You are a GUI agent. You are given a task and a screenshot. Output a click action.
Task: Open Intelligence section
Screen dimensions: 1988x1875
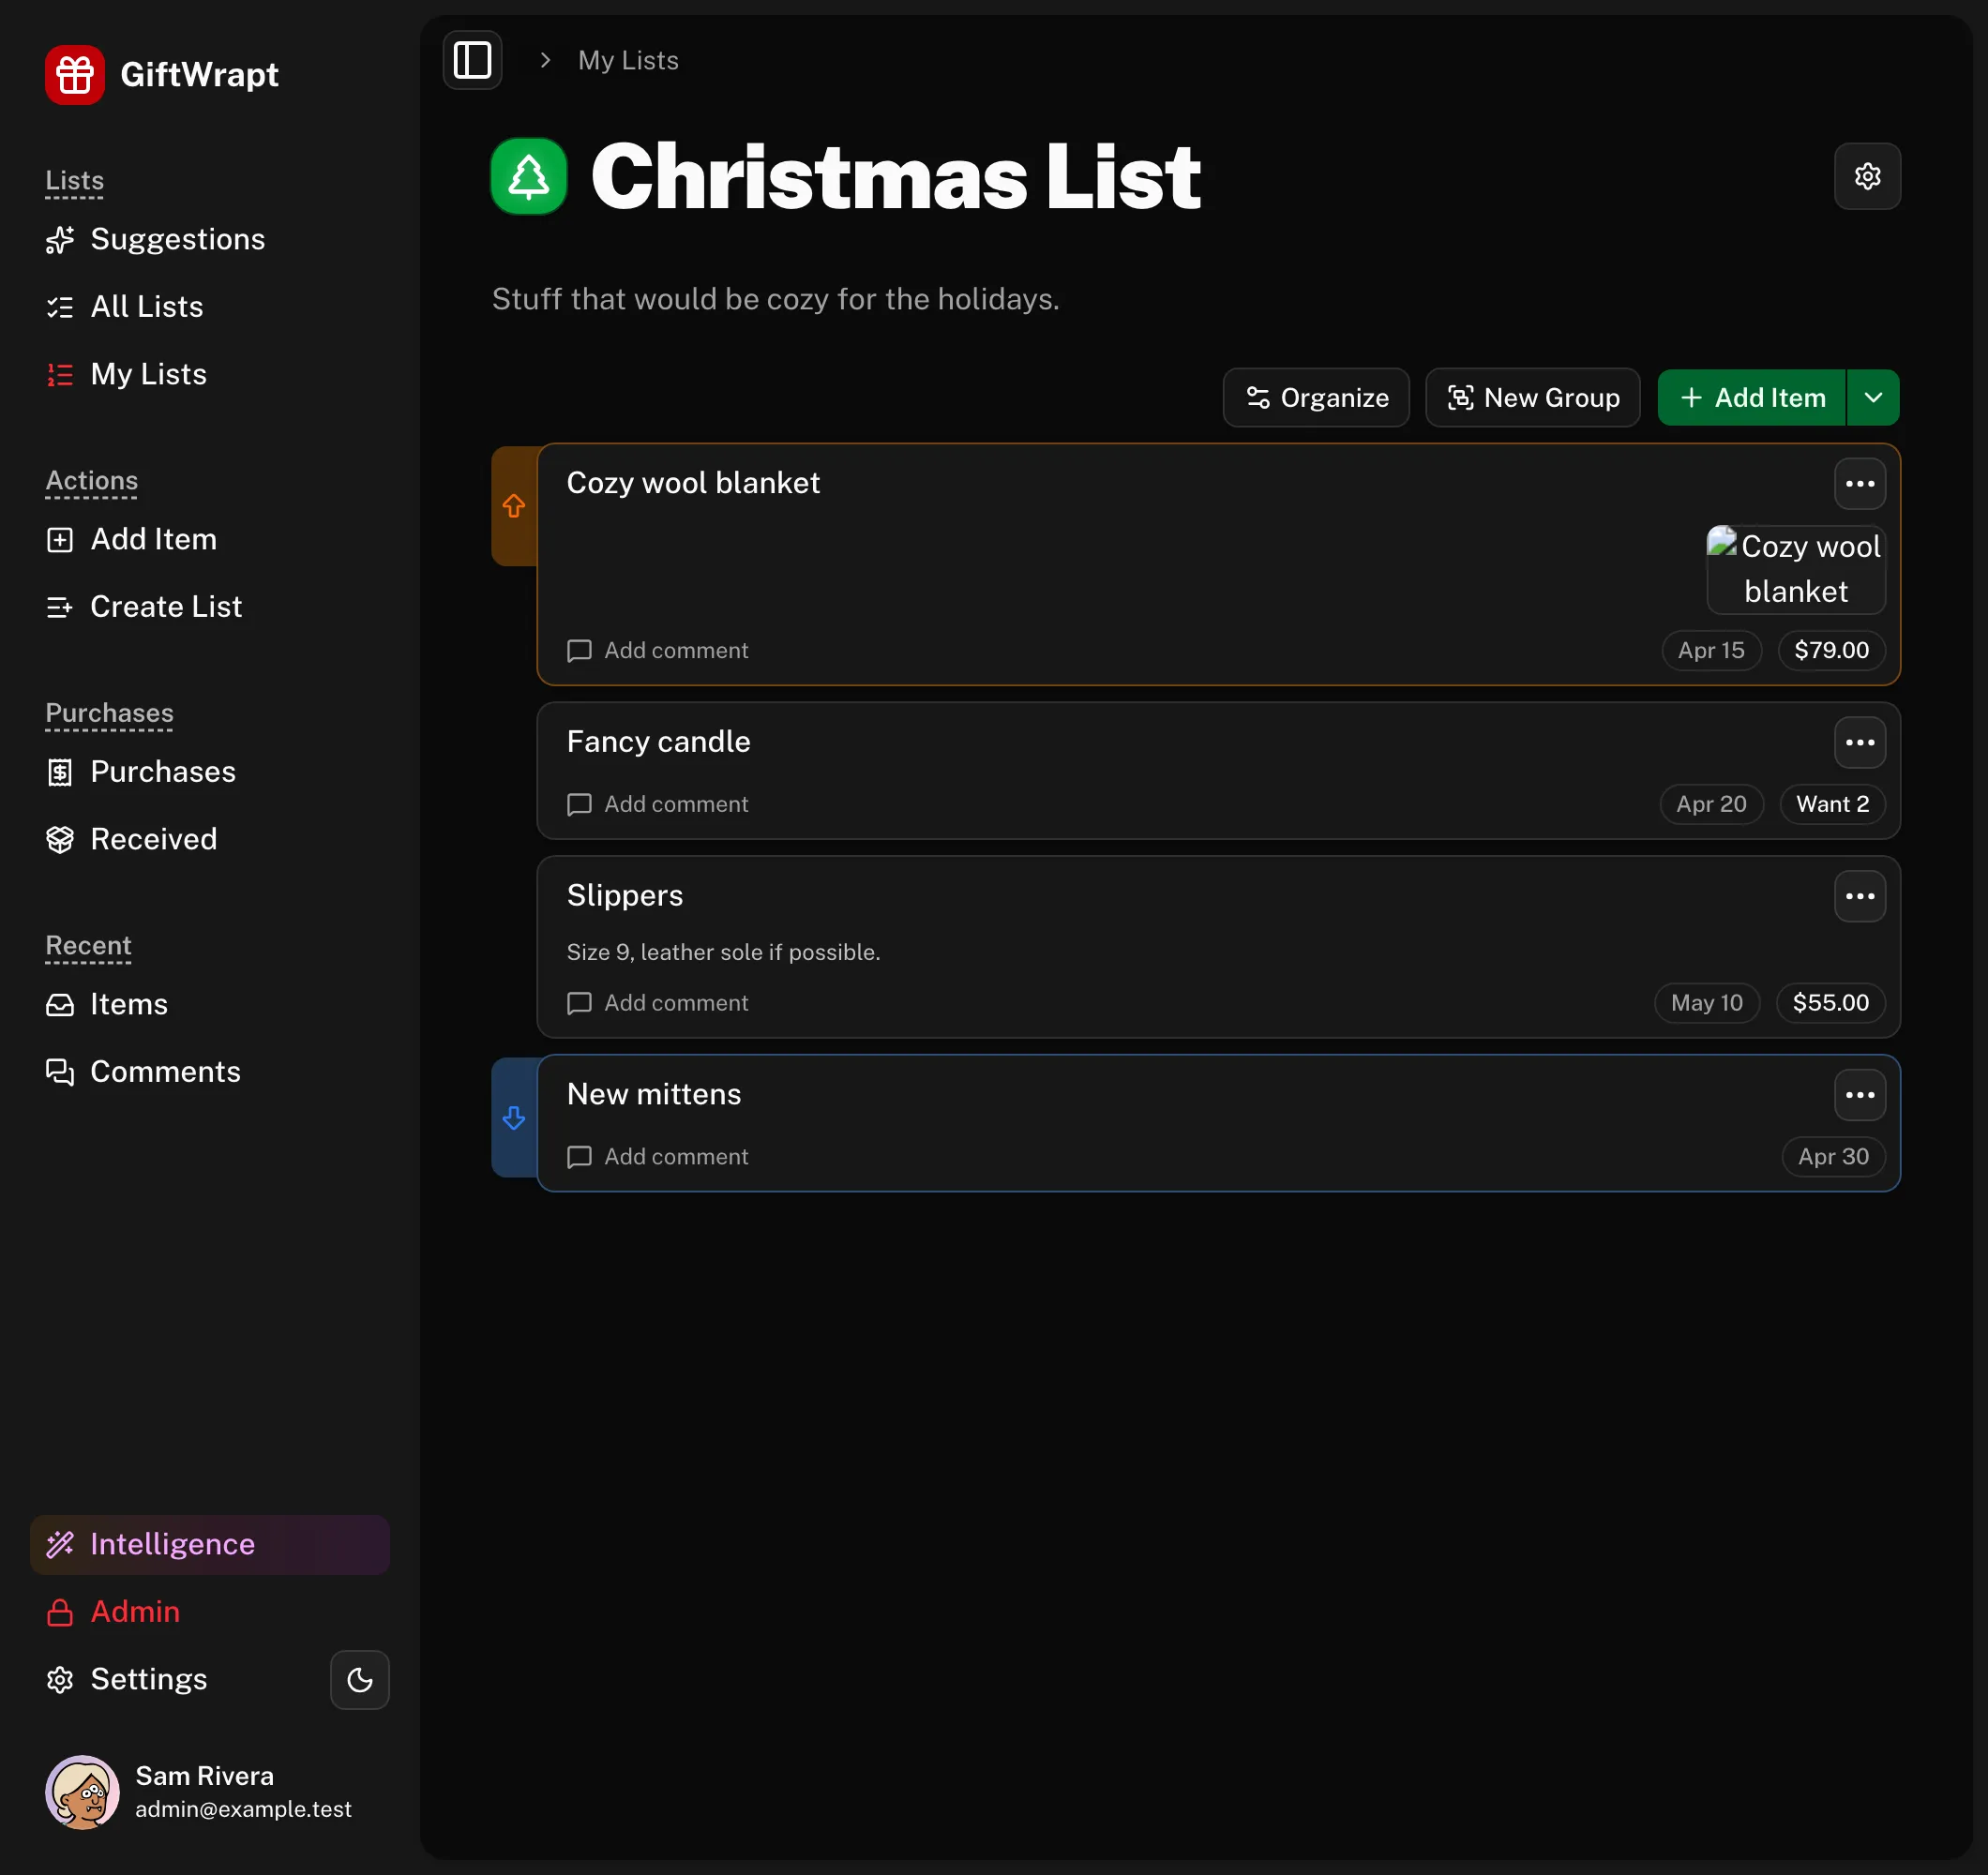(x=210, y=1544)
